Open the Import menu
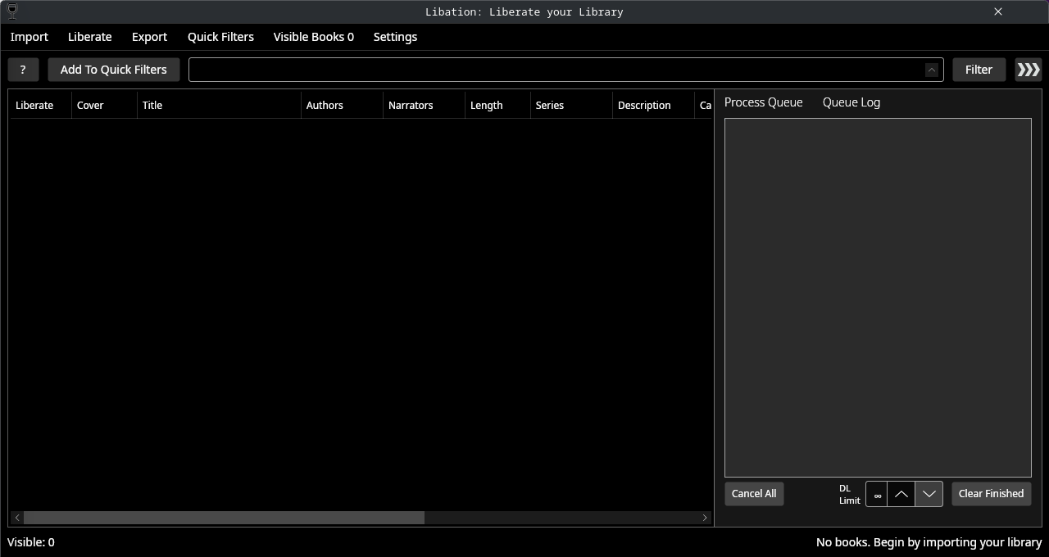1049x557 pixels. coord(30,37)
